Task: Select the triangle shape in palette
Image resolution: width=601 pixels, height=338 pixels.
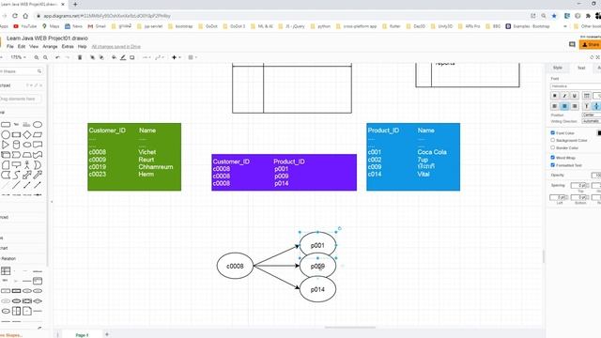Action: (6, 145)
